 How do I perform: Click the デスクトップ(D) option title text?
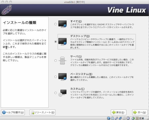[80, 36]
